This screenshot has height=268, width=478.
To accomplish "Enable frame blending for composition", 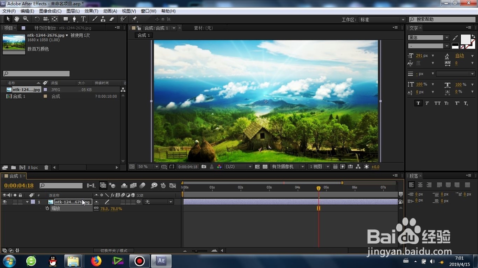I will tap(133, 186).
